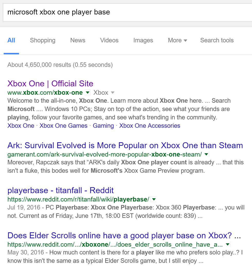The height and width of the screenshot is (273, 252).
Task: Open Search tools options
Action: click(217, 40)
